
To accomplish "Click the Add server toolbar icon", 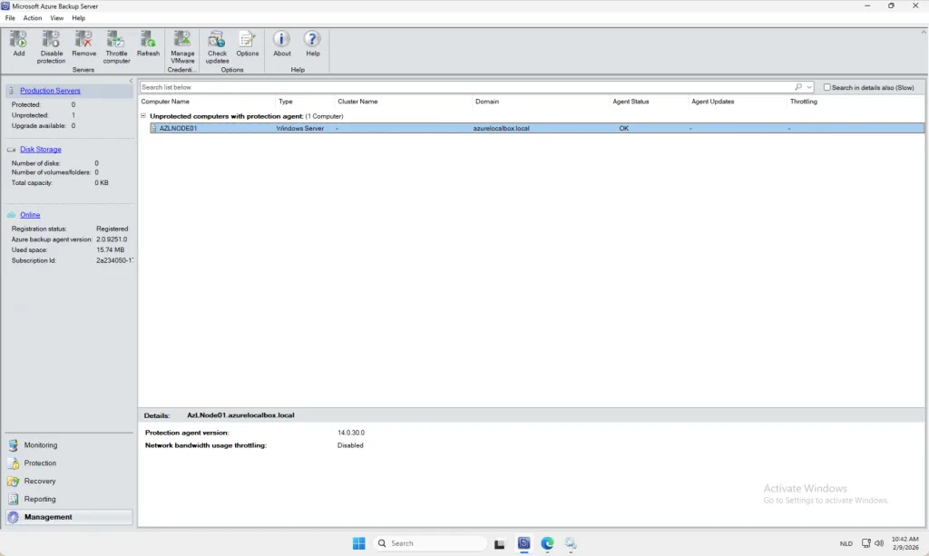I will [19, 40].
